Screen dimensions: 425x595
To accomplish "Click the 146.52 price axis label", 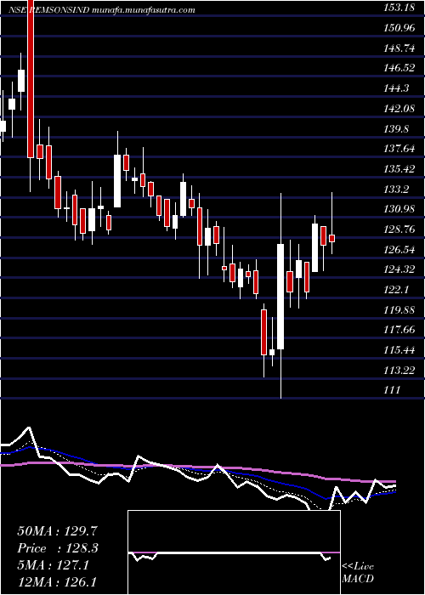I will point(400,68).
